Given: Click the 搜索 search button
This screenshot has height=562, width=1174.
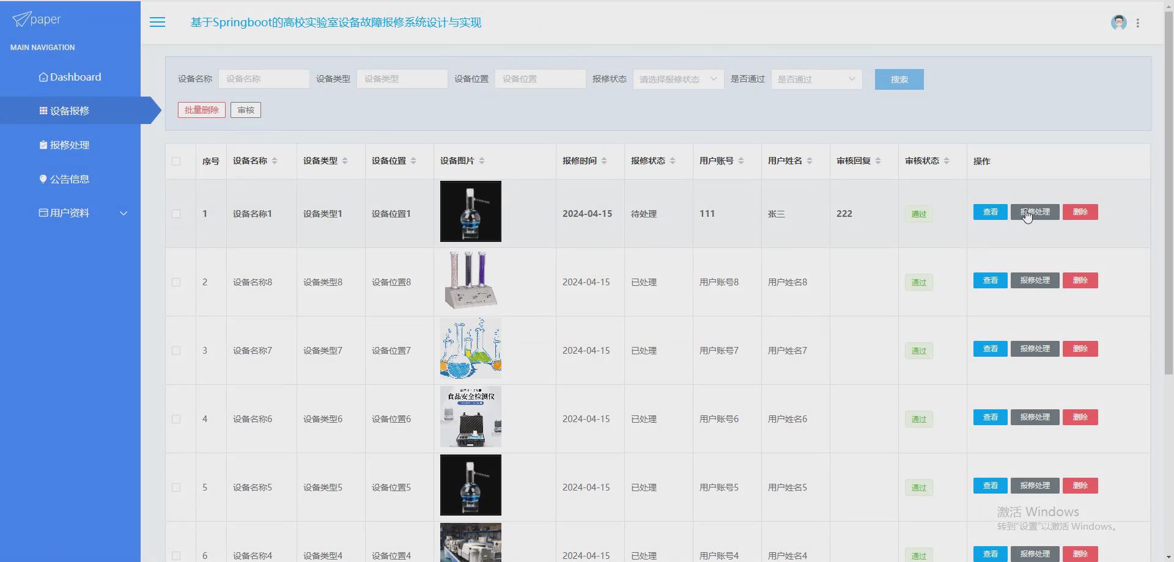Looking at the screenshot, I should pyautogui.click(x=899, y=79).
